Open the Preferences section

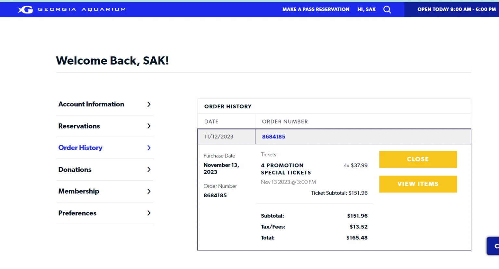pyautogui.click(x=77, y=213)
